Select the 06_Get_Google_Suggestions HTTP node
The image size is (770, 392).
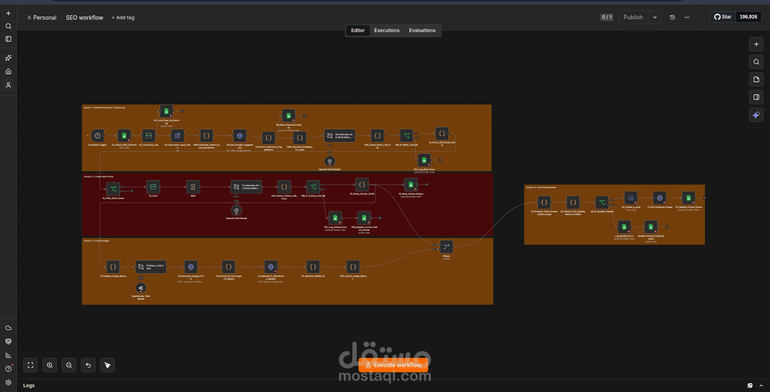pyautogui.click(x=239, y=136)
